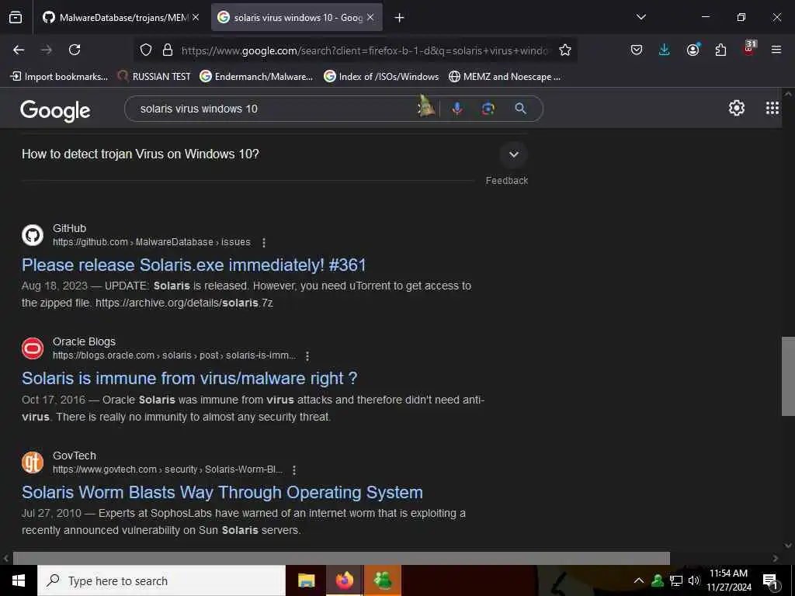Screen dimensions: 795x596
Task: Open the Firefox account icon
Action: pyautogui.click(x=693, y=50)
